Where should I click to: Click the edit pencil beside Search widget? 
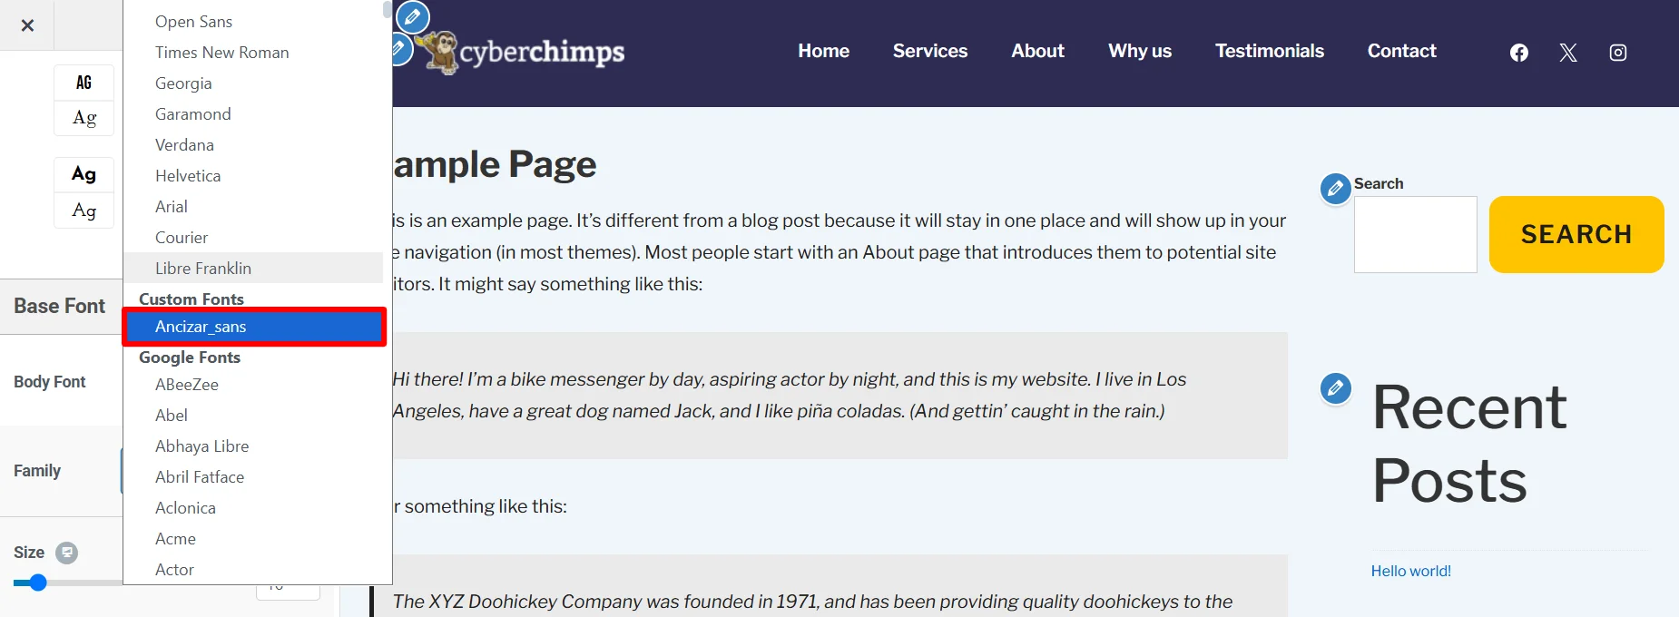(x=1336, y=189)
